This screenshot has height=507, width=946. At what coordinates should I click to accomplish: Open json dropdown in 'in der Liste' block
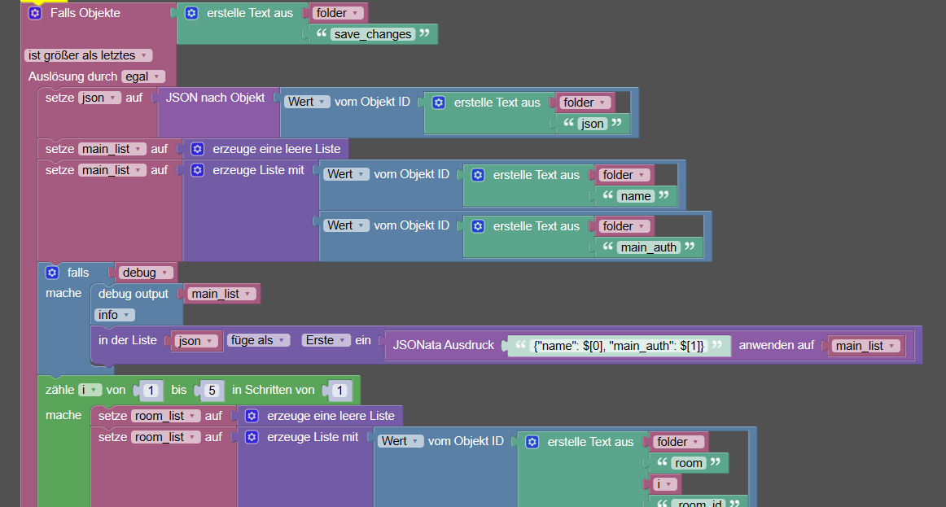196,341
